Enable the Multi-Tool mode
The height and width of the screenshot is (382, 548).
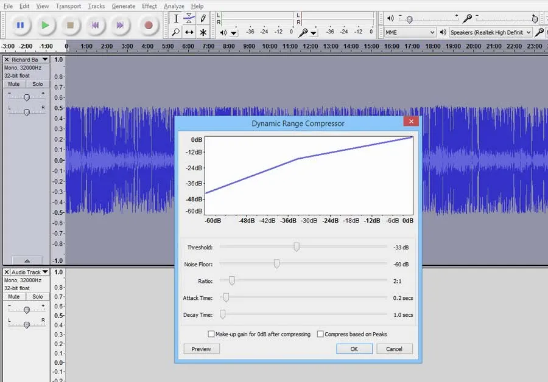click(x=202, y=32)
